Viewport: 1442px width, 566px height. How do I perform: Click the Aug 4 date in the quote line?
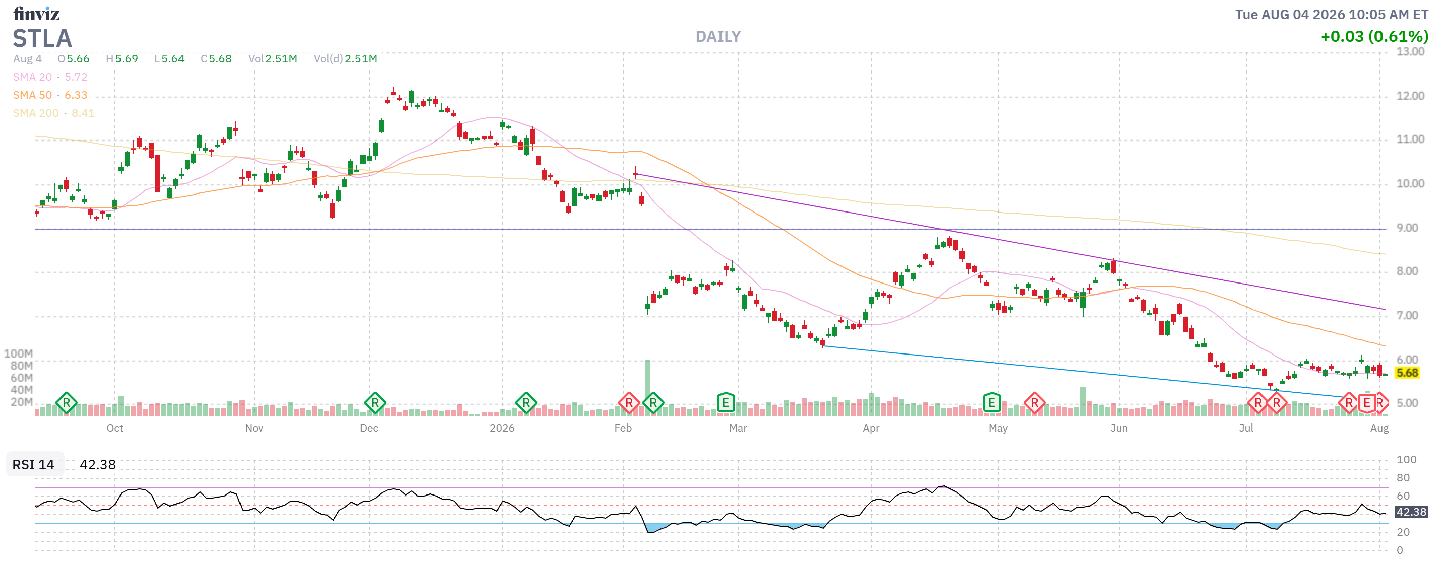coord(27,59)
